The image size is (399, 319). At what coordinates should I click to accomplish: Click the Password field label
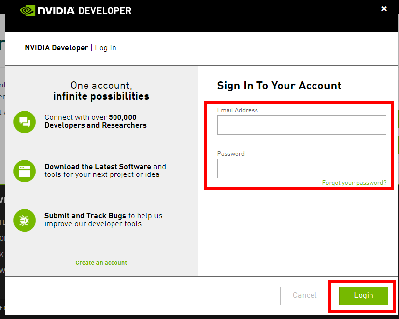point(231,154)
